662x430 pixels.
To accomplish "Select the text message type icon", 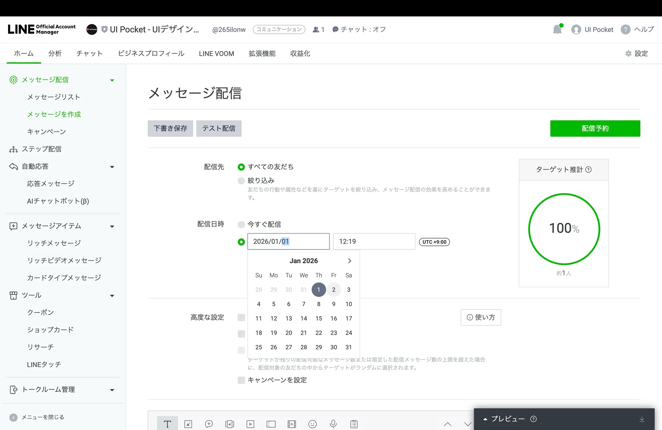I will pyautogui.click(x=167, y=424).
